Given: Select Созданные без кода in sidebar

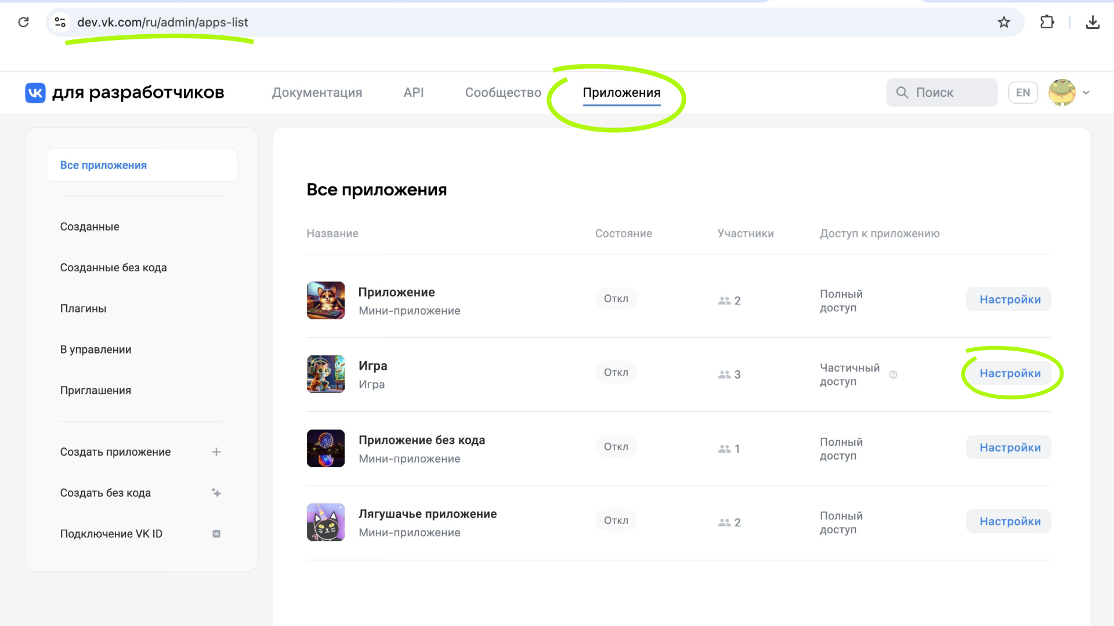Looking at the screenshot, I should [113, 268].
